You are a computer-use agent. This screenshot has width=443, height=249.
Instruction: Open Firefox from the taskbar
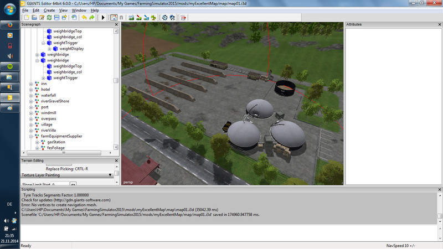(x=10, y=25)
